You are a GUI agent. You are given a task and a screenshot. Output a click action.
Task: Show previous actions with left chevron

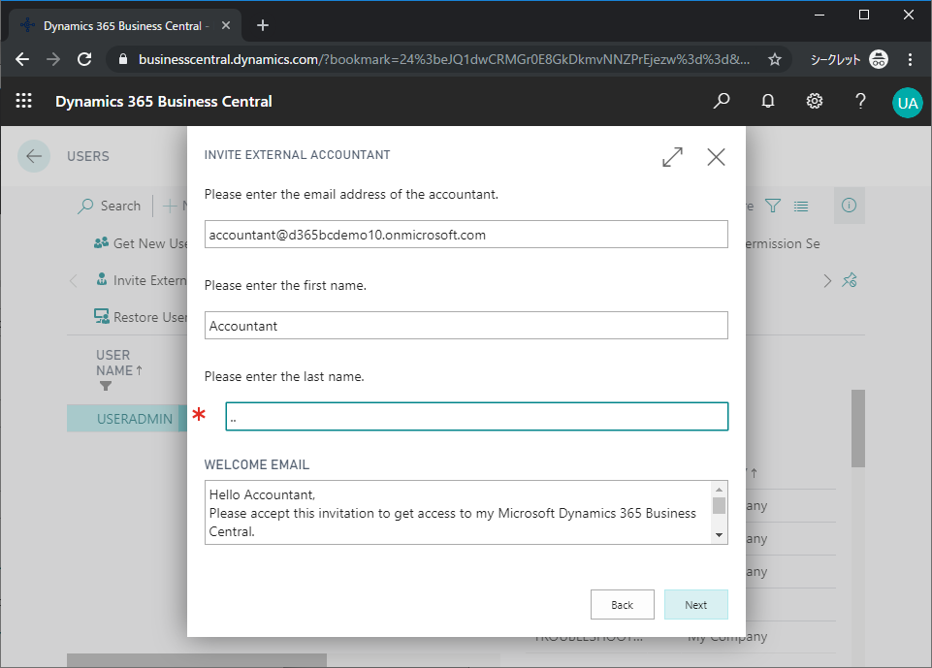point(74,280)
